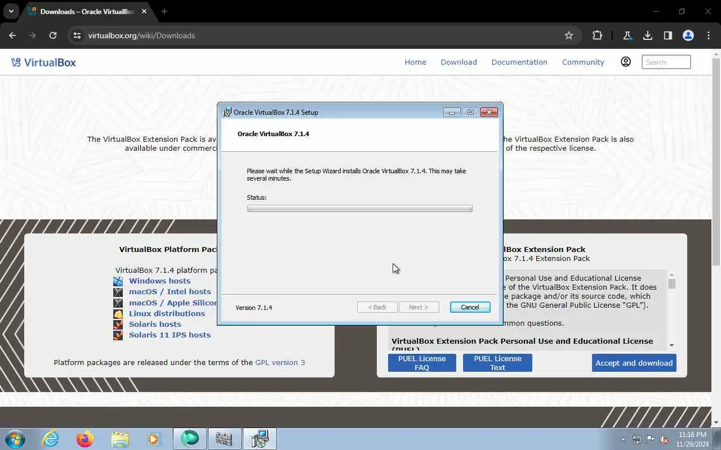Reload the VirtualBox downloads page
The width and height of the screenshot is (721, 450).
pyautogui.click(x=53, y=35)
